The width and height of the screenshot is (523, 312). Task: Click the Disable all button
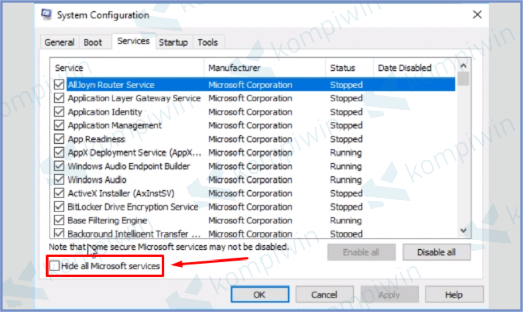(437, 252)
